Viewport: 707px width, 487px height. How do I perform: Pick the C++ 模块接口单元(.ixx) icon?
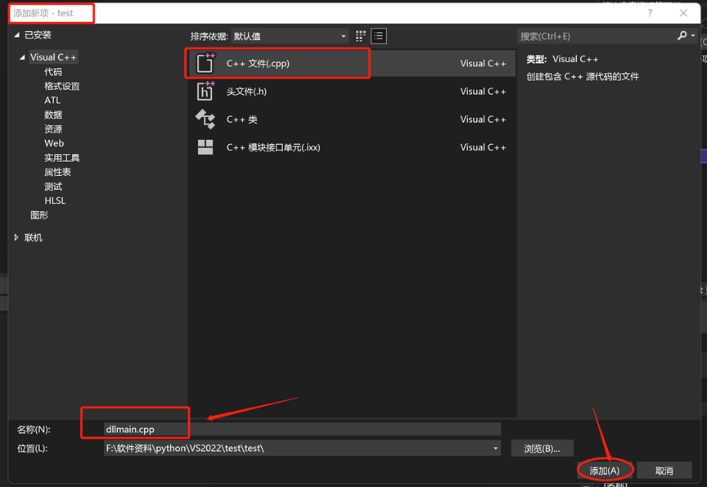(205, 147)
